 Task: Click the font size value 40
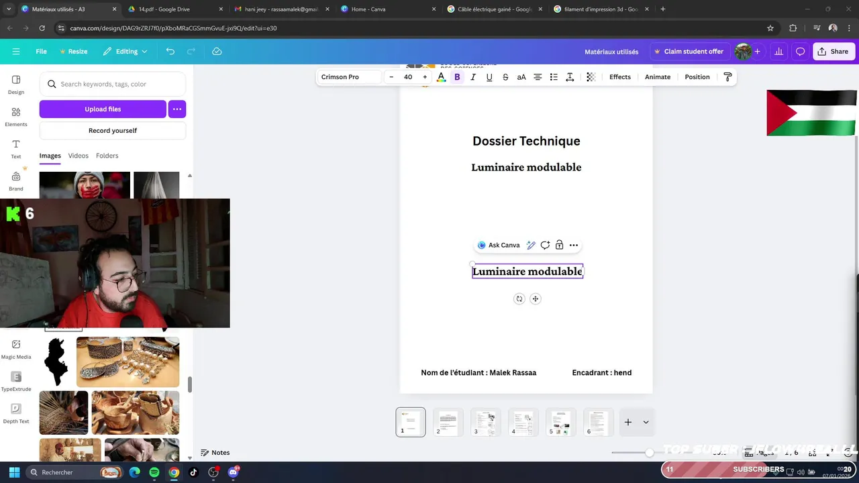[408, 77]
